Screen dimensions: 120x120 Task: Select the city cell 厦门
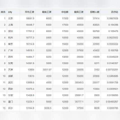pyautogui.click(x=10, y=102)
